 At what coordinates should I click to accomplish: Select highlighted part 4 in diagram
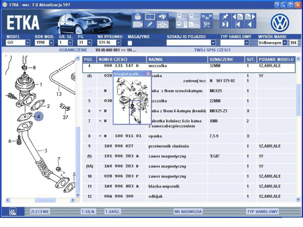point(39,117)
